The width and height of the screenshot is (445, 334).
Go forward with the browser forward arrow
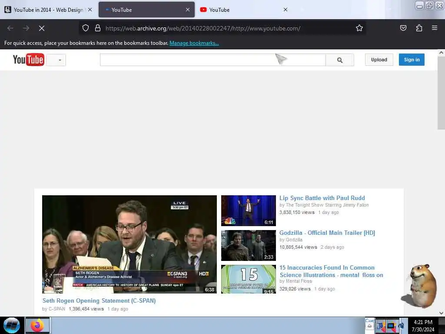coord(26,28)
